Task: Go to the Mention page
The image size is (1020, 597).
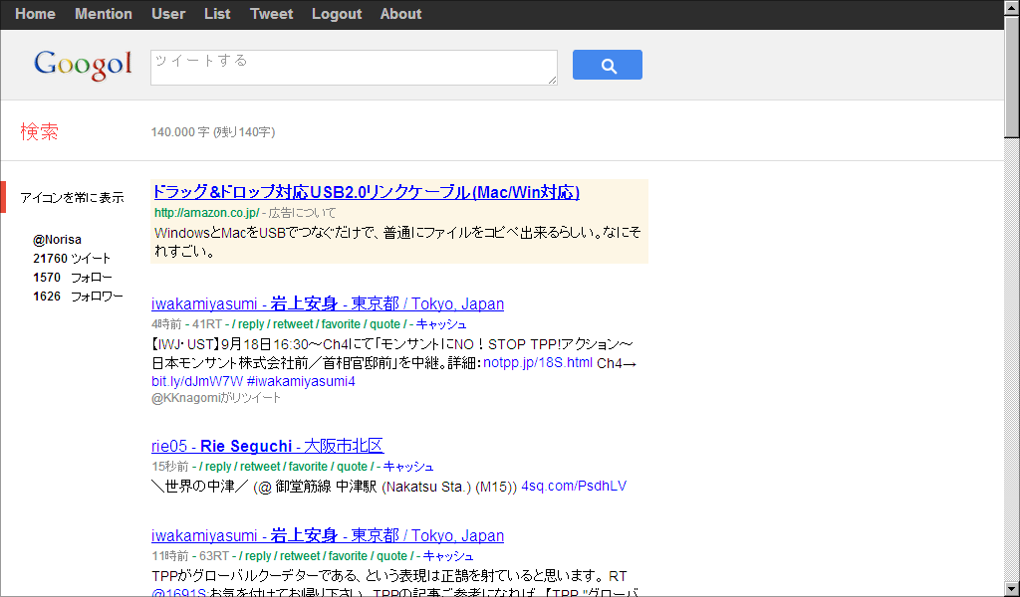Action: pos(104,14)
